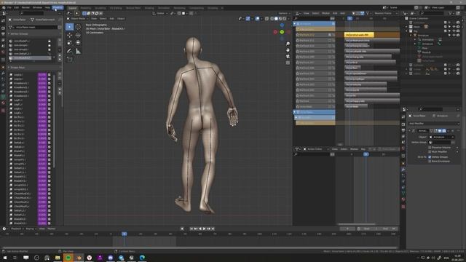Add a vertex group with plus button
Viewport: 466px width, 262px height.
(x=60, y=40)
